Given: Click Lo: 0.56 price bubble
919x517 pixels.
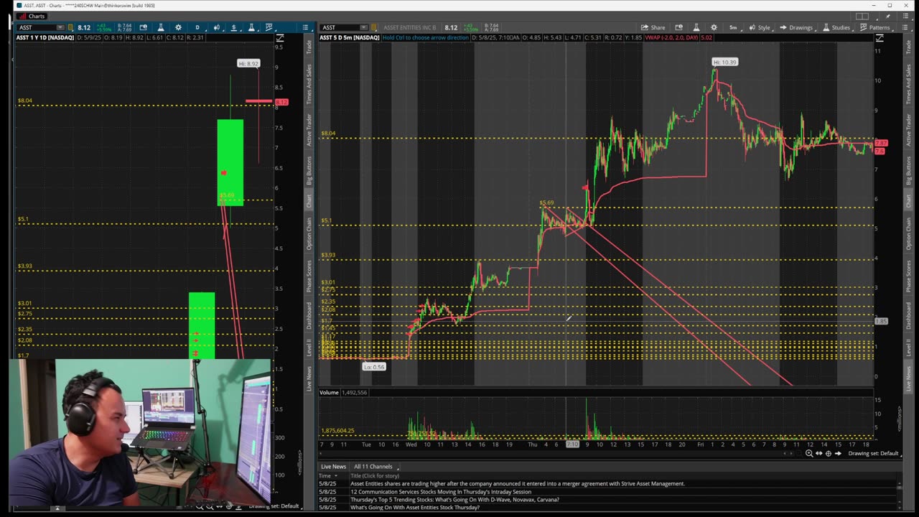Looking at the screenshot, I should tap(374, 367).
